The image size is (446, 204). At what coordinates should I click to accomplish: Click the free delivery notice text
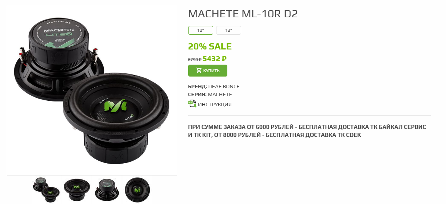coord(307,131)
